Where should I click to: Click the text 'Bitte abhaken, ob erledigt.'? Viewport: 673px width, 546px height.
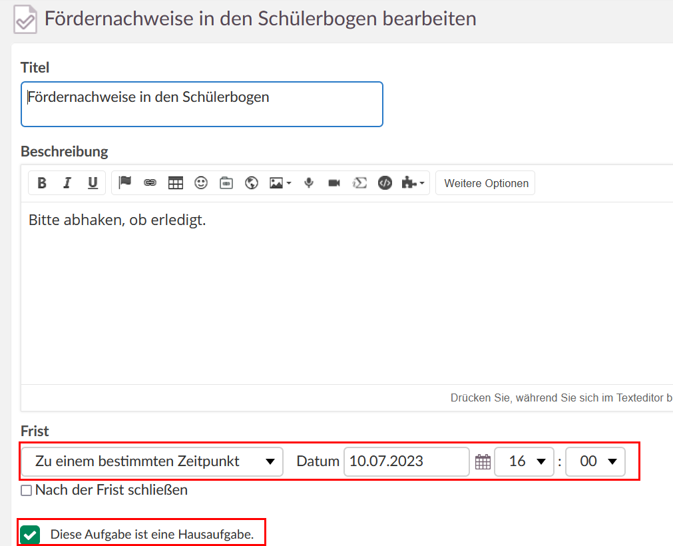tap(117, 220)
